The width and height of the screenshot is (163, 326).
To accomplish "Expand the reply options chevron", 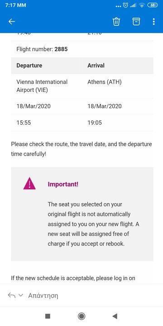I will coord(20,295).
